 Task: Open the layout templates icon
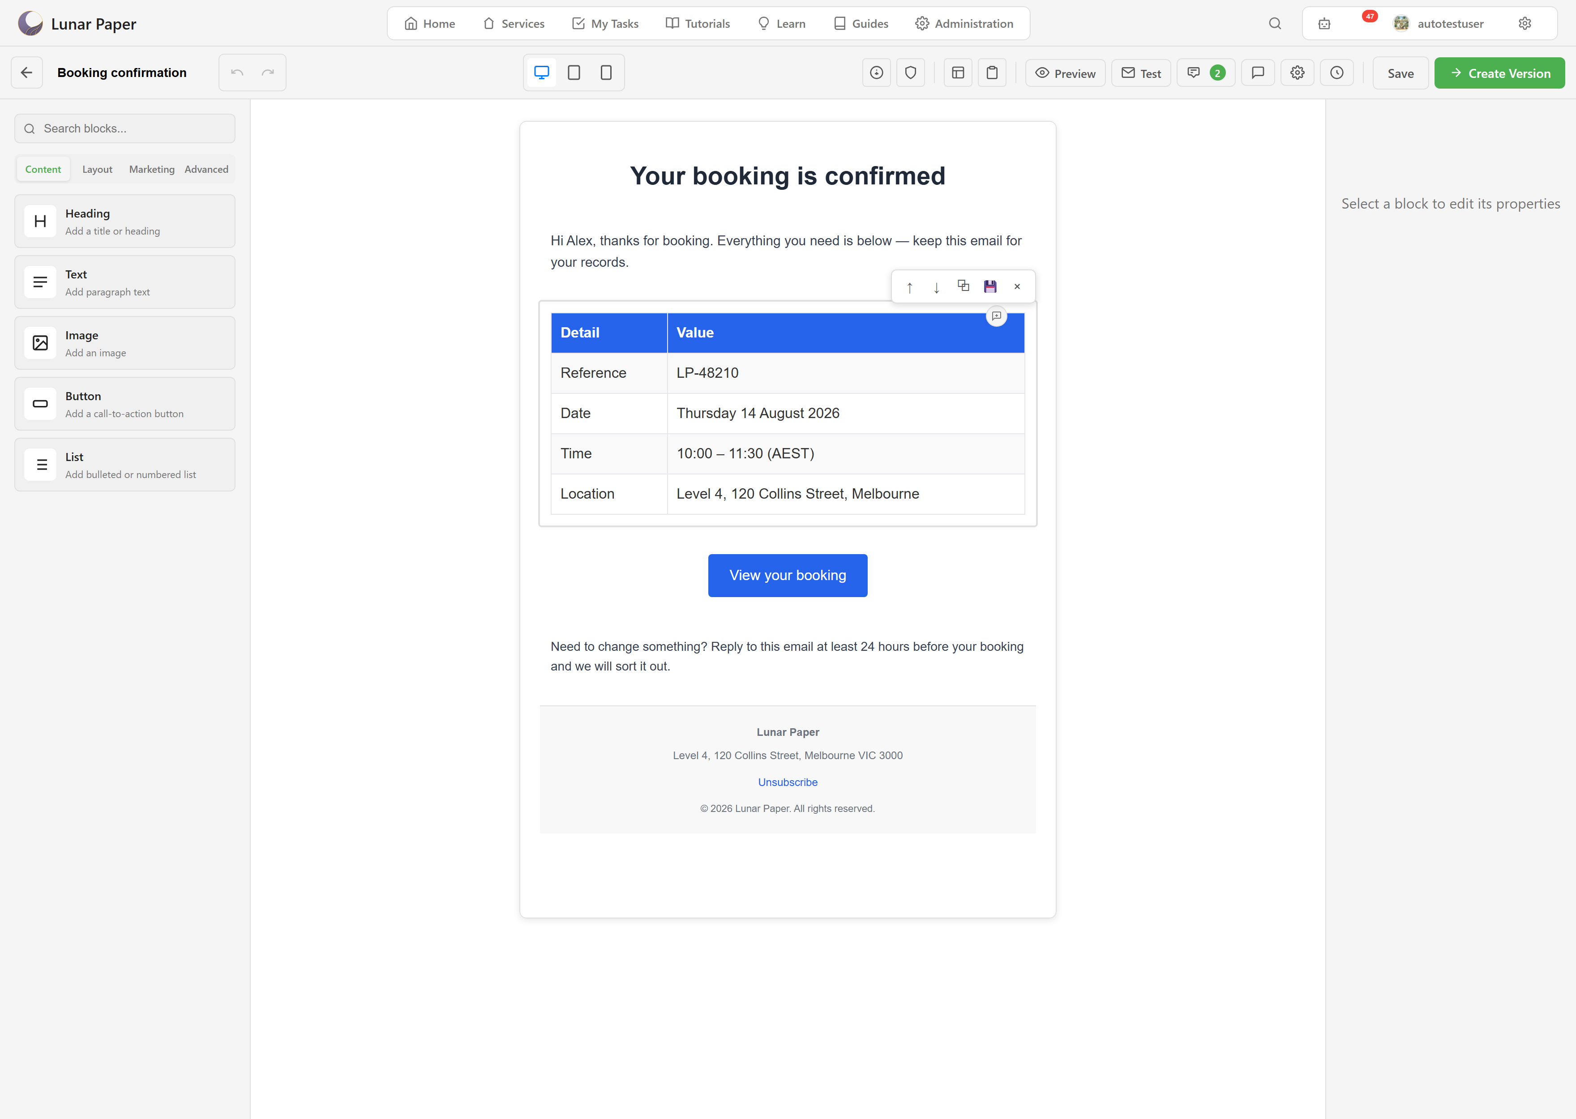click(x=958, y=73)
